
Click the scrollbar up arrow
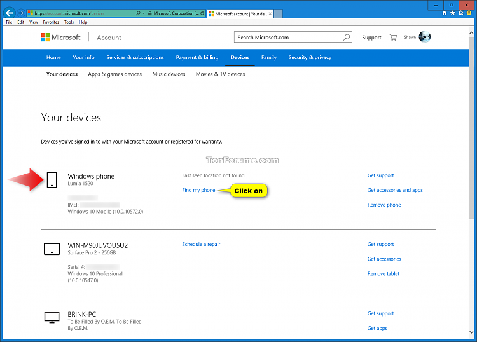coord(471,32)
